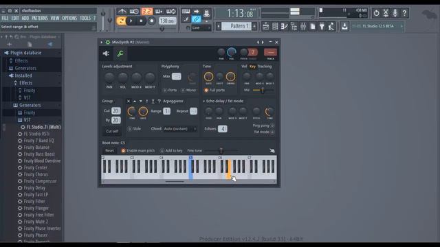Toggle the blue link/multilink controllers icon

pos(196,19)
